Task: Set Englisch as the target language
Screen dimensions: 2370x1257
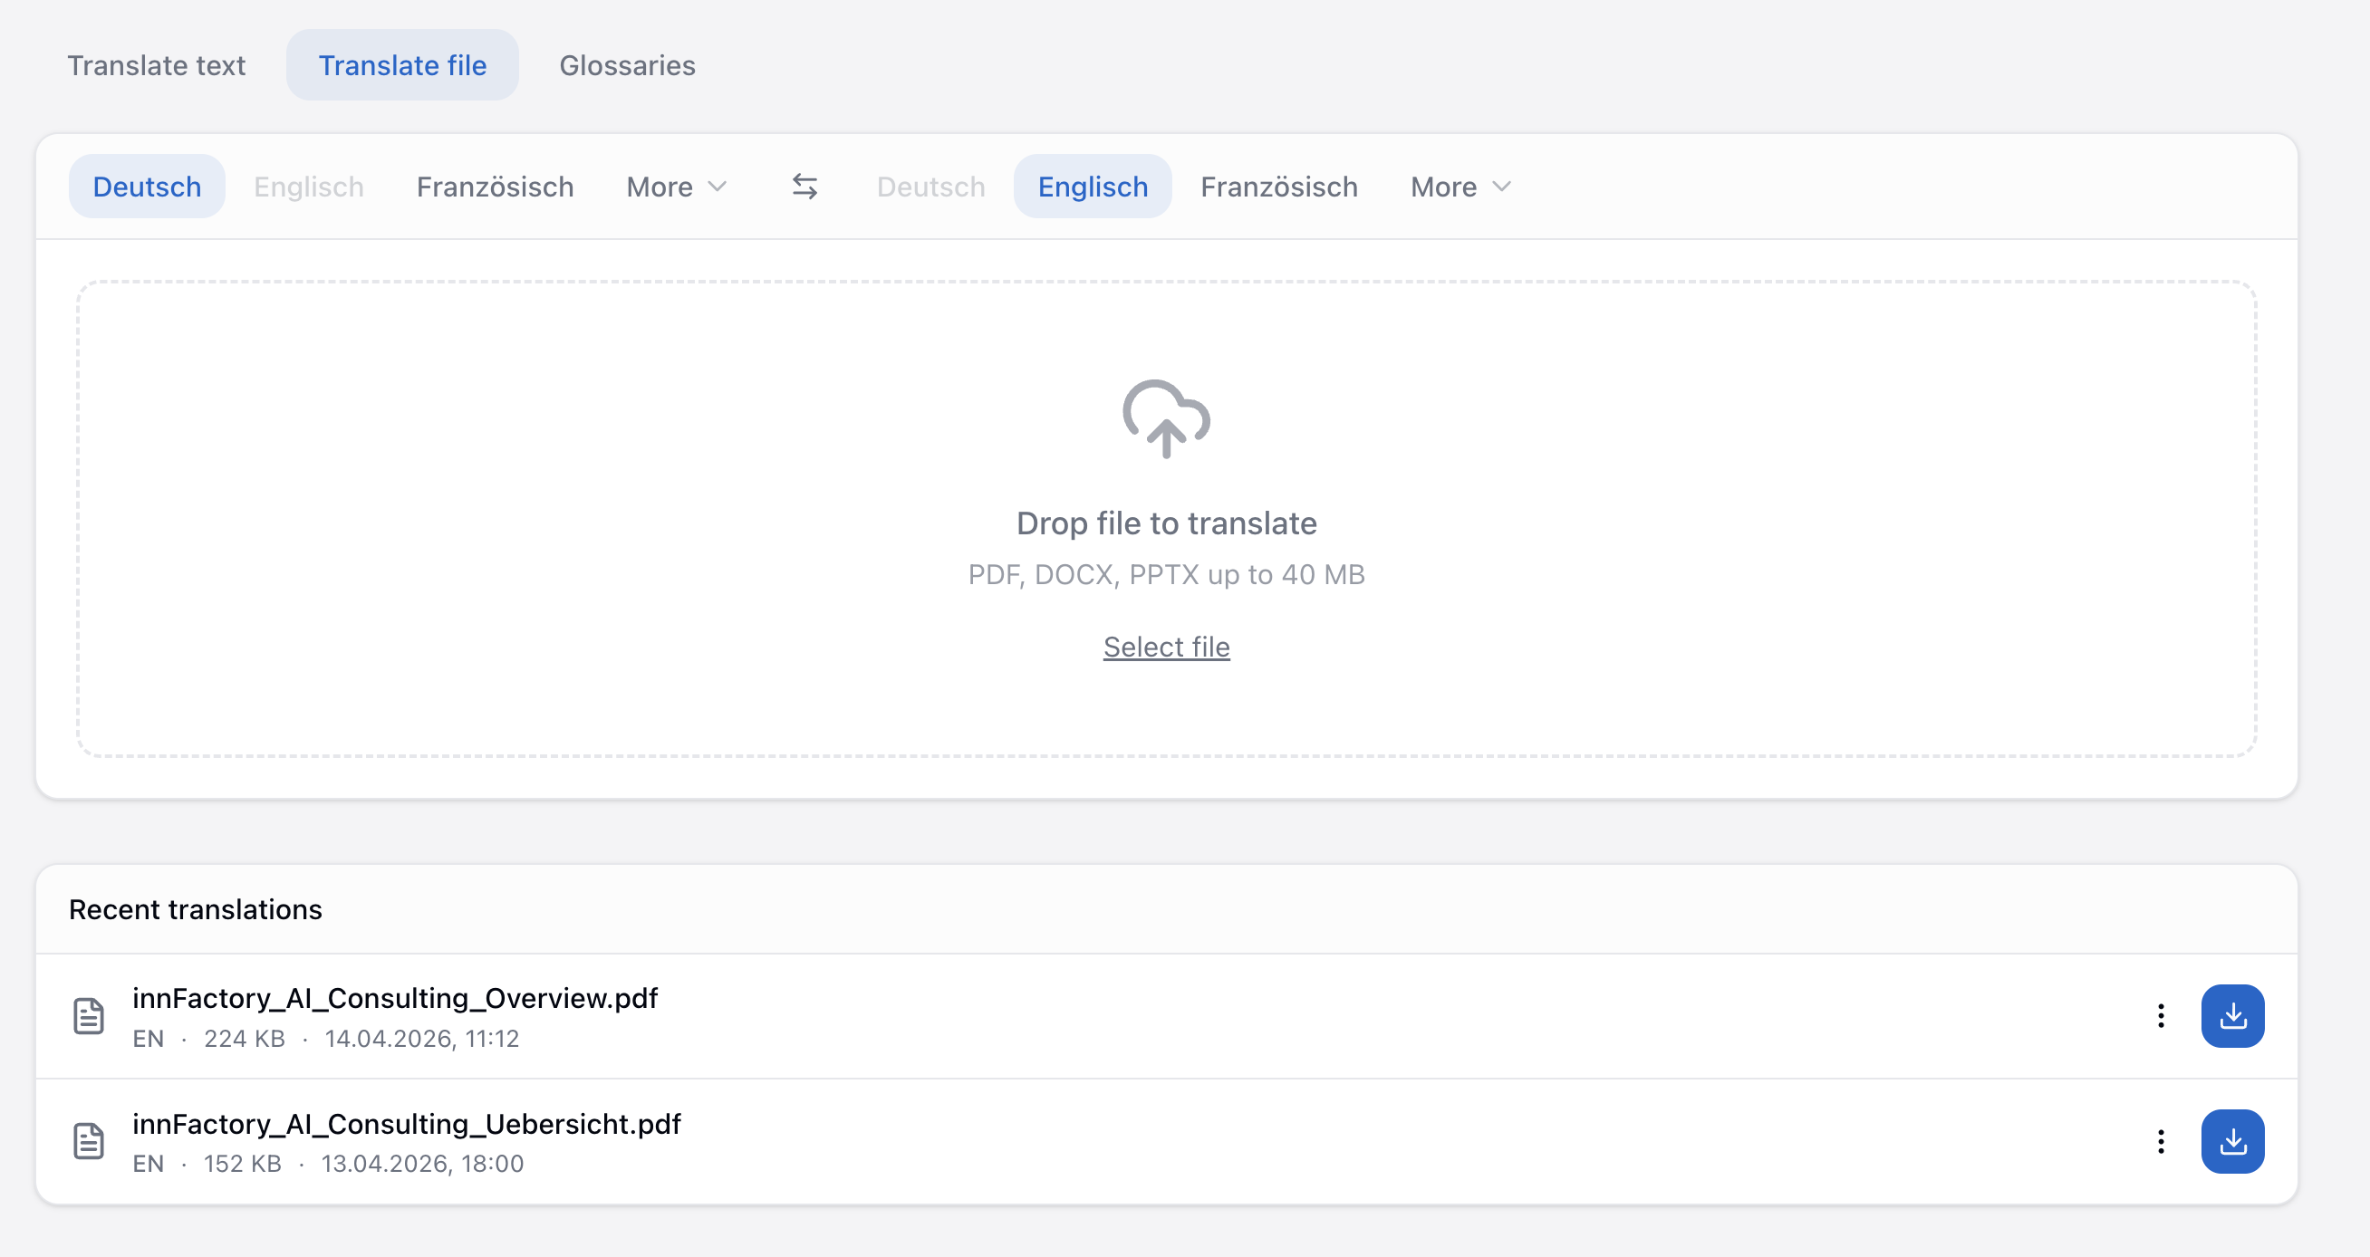Action: (x=1092, y=186)
